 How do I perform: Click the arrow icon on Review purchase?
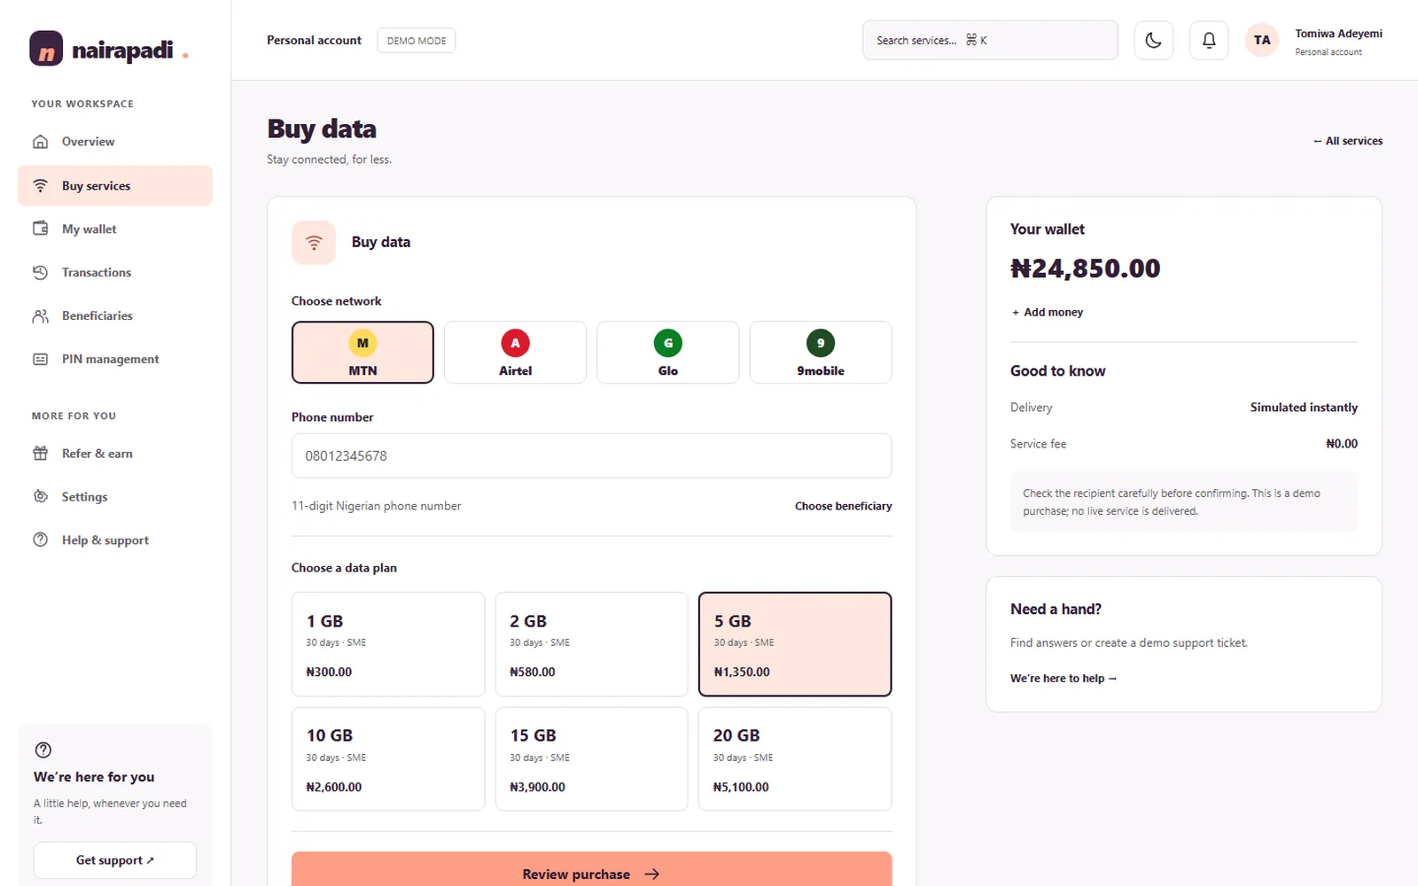[652, 874]
